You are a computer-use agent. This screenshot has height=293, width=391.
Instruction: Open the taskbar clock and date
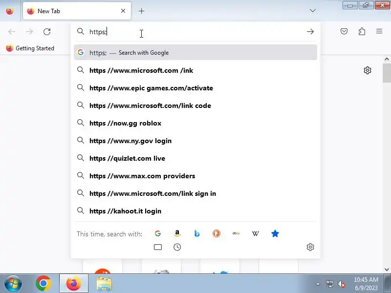click(x=366, y=284)
